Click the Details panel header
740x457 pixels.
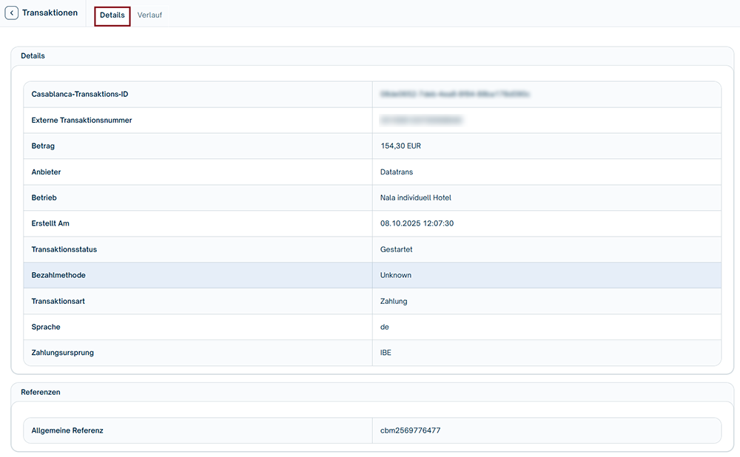[33, 56]
